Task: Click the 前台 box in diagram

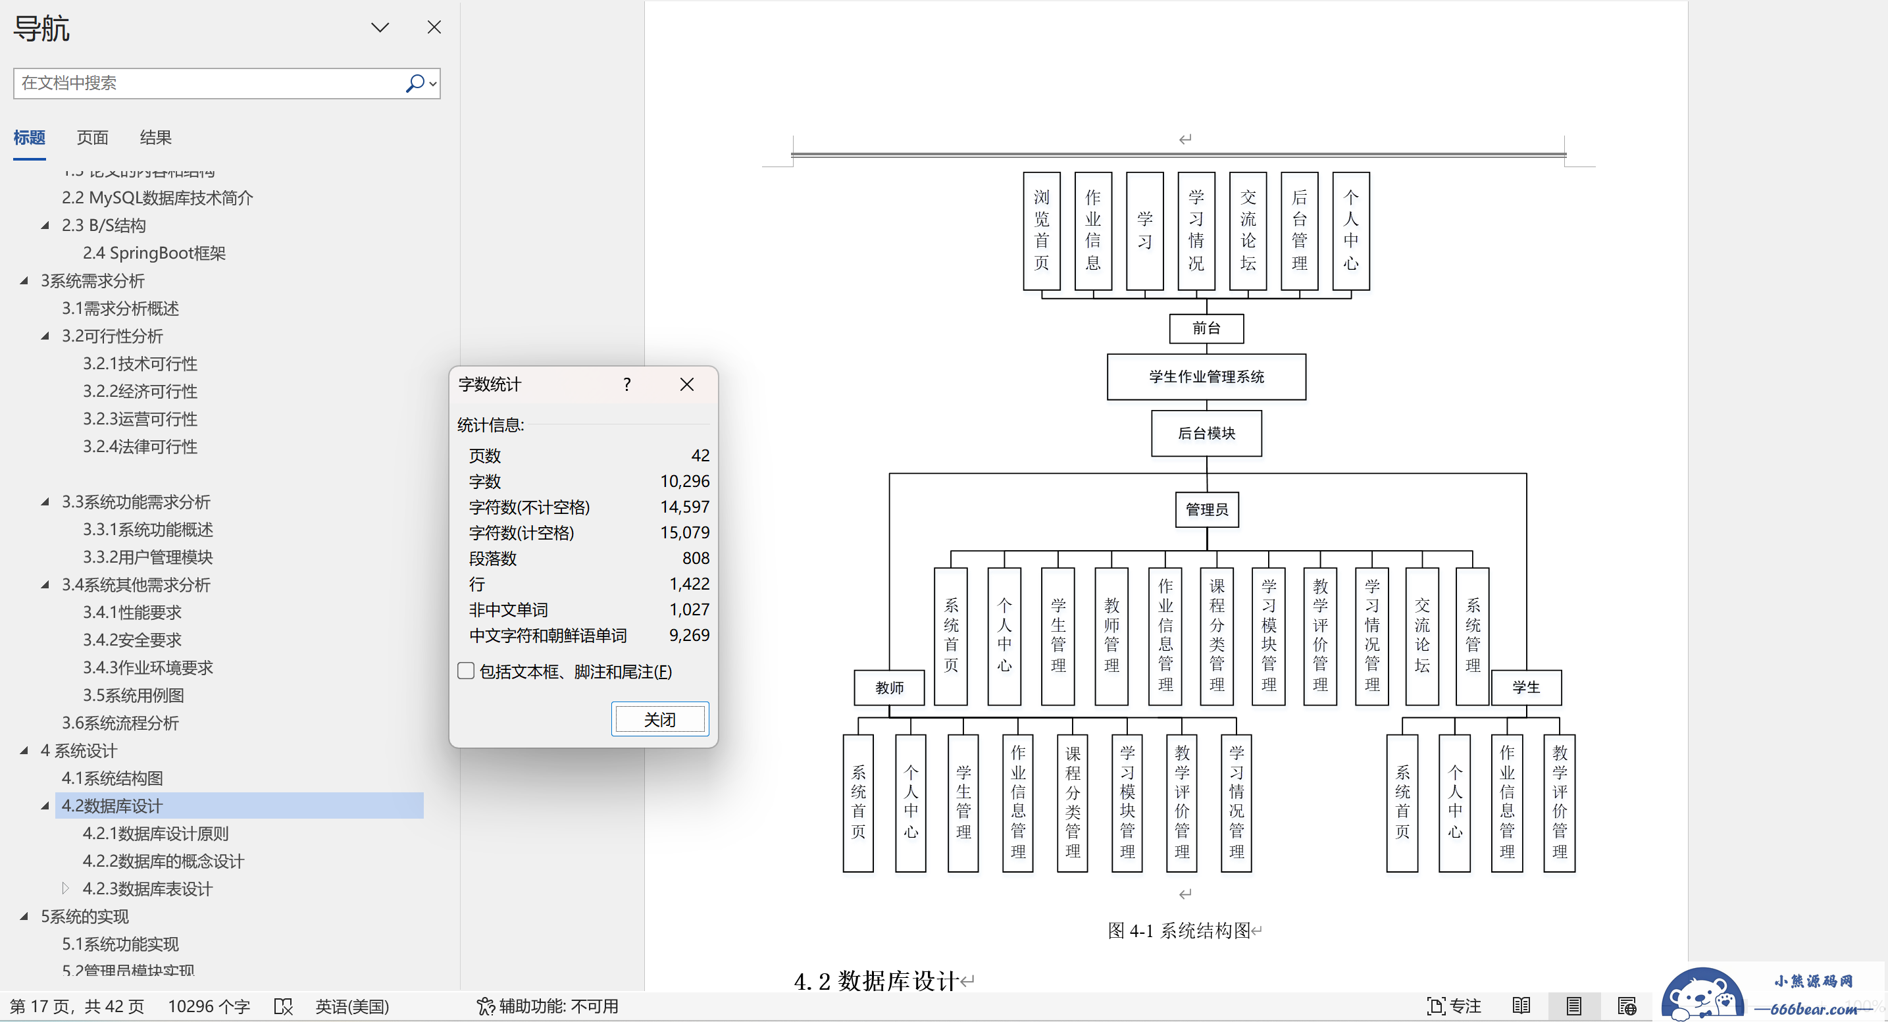Action: click(x=1206, y=328)
